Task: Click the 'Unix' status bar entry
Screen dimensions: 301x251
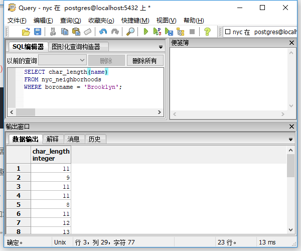Action: pos(60,242)
